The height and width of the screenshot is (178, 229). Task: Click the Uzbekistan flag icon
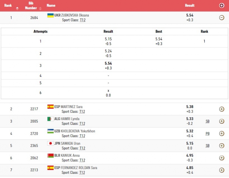point(50,131)
